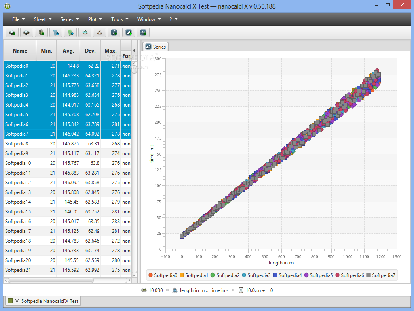Image resolution: width=414 pixels, height=311 pixels.
Task: Click the blue sheet icon with arrow
Action: coord(56,32)
